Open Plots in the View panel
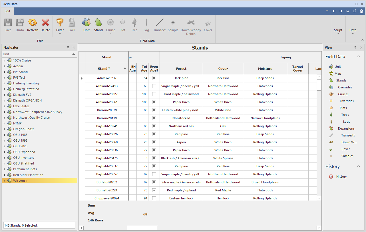The image size is (366, 232). tap(343, 108)
